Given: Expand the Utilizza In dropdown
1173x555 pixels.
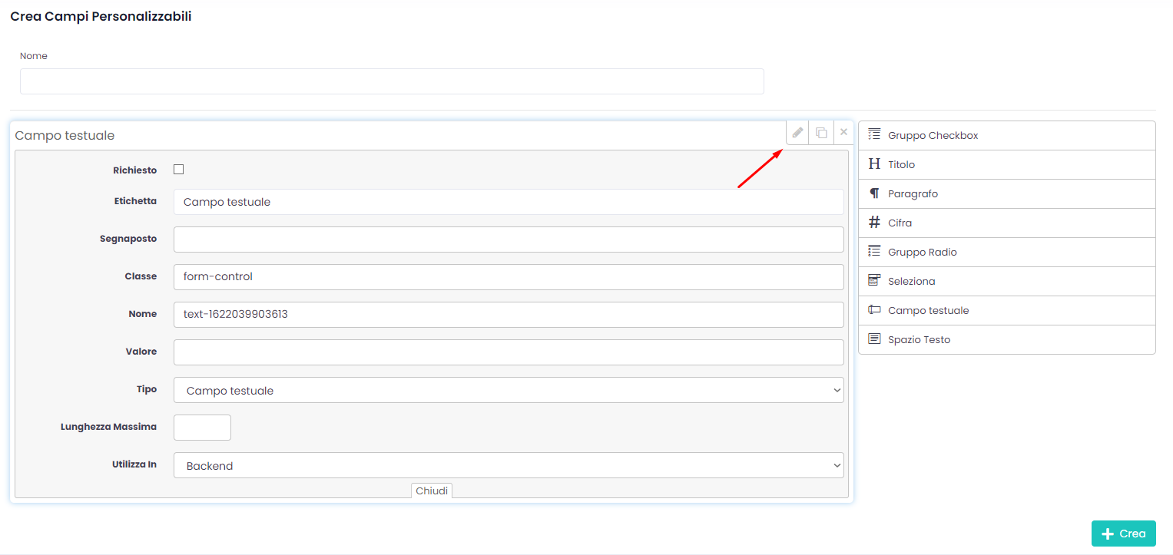Looking at the screenshot, I should 508,466.
